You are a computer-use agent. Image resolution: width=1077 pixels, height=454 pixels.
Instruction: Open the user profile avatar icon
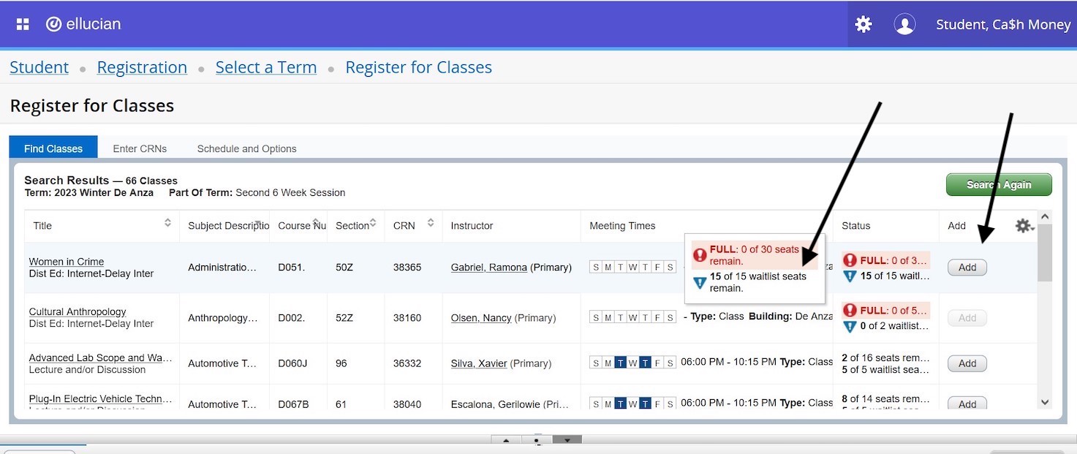(904, 25)
